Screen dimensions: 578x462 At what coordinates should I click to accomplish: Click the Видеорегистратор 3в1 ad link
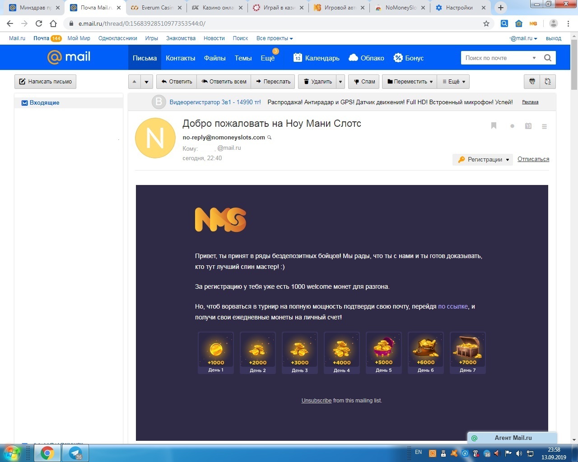(215, 102)
